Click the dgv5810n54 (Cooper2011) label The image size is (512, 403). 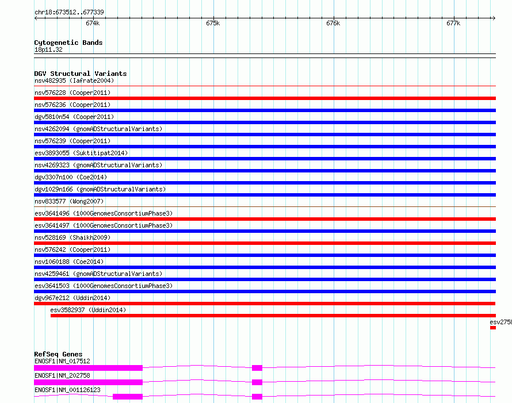tap(74, 117)
